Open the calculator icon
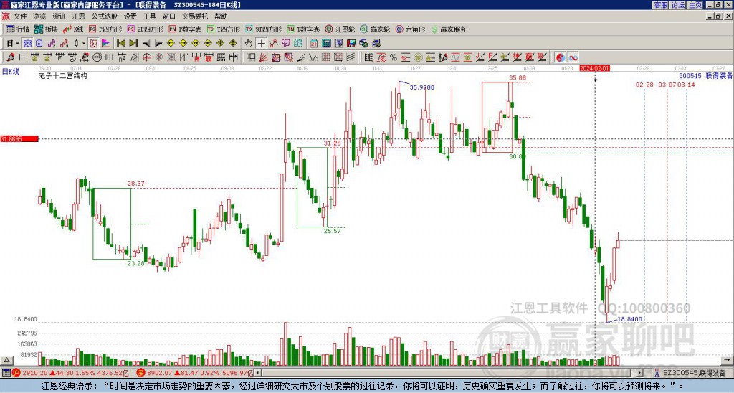The height and width of the screenshot is (393, 734). point(327,44)
